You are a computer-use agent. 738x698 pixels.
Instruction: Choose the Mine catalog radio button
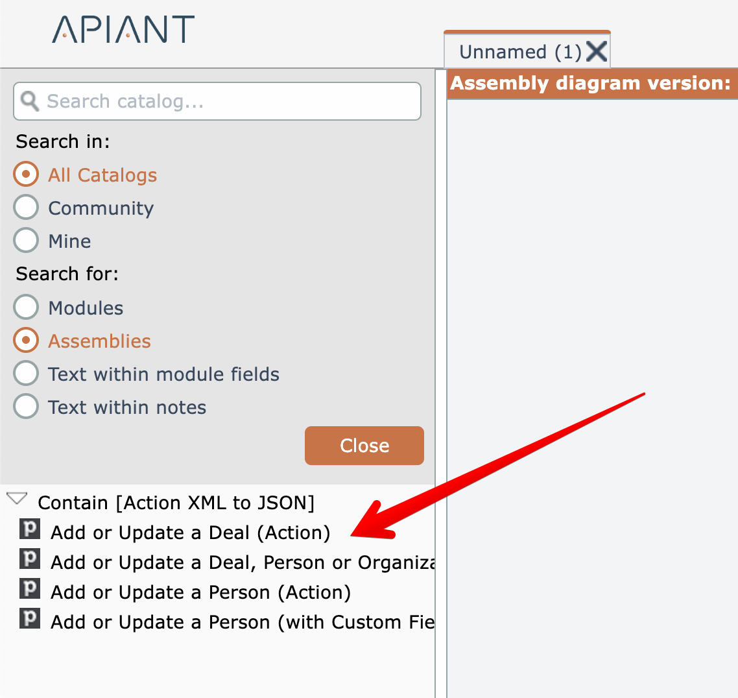pyautogui.click(x=26, y=241)
